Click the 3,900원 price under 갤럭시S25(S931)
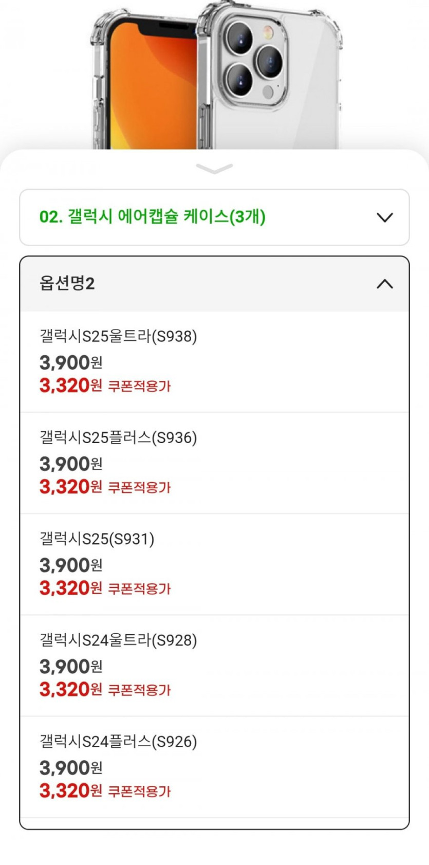The width and height of the screenshot is (429, 865). [x=71, y=565]
